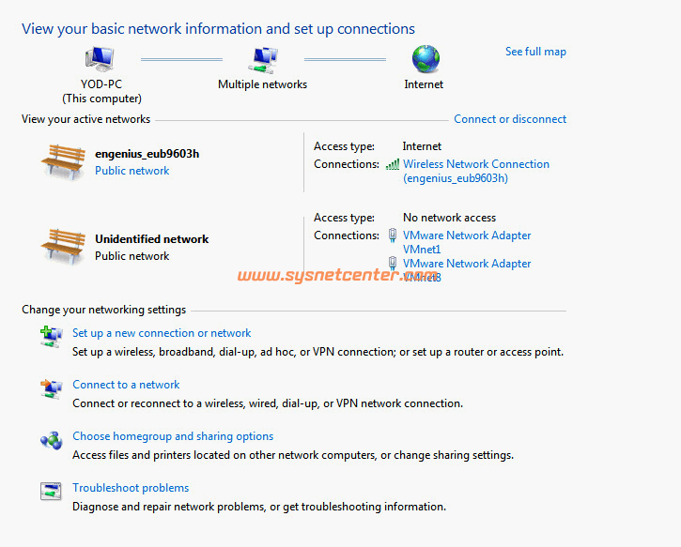The height and width of the screenshot is (547, 681).
Task: Click the VMnet1 adapter icon
Action: click(x=394, y=236)
